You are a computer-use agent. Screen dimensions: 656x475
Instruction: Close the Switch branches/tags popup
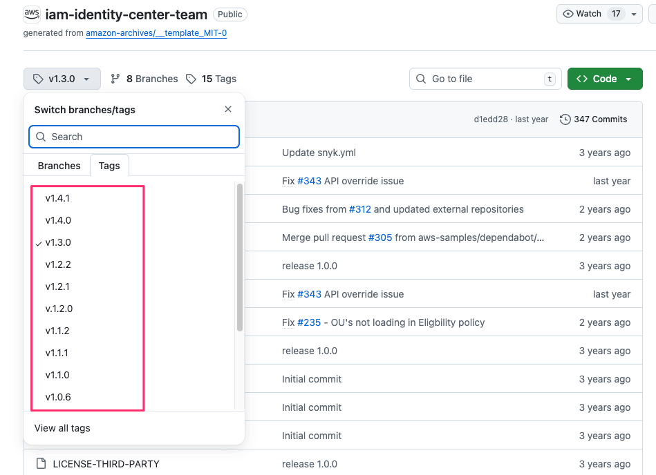[228, 109]
